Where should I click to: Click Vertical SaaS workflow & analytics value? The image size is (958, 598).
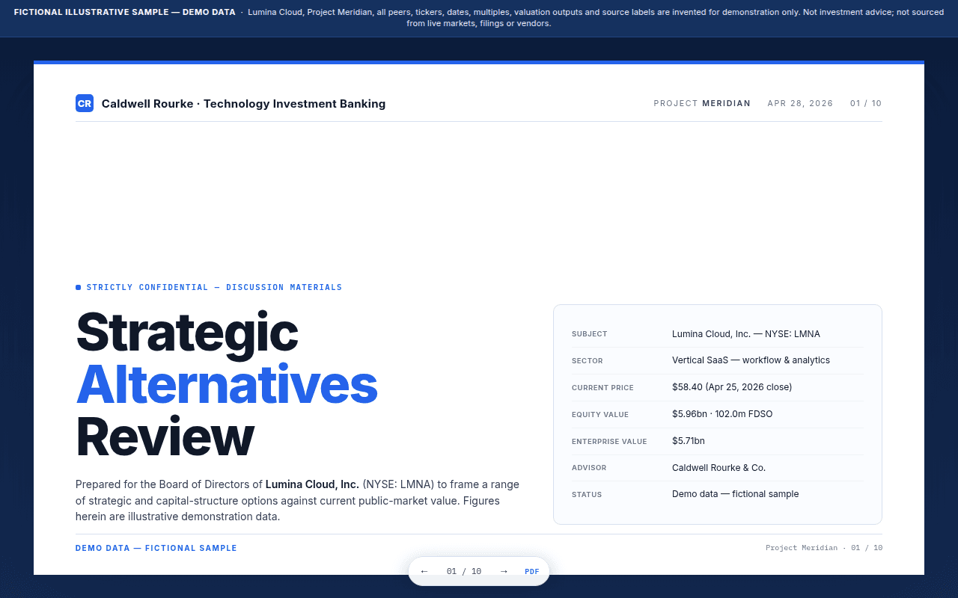(x=751, y=360)
